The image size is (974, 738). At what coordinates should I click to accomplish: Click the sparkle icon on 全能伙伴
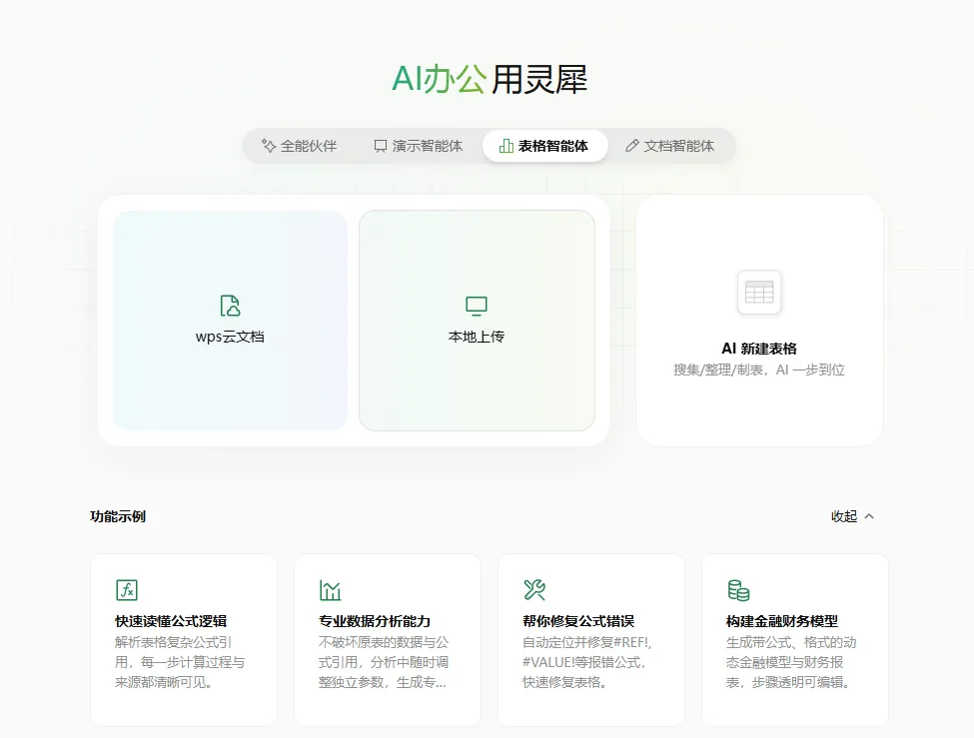click(269, 146)
